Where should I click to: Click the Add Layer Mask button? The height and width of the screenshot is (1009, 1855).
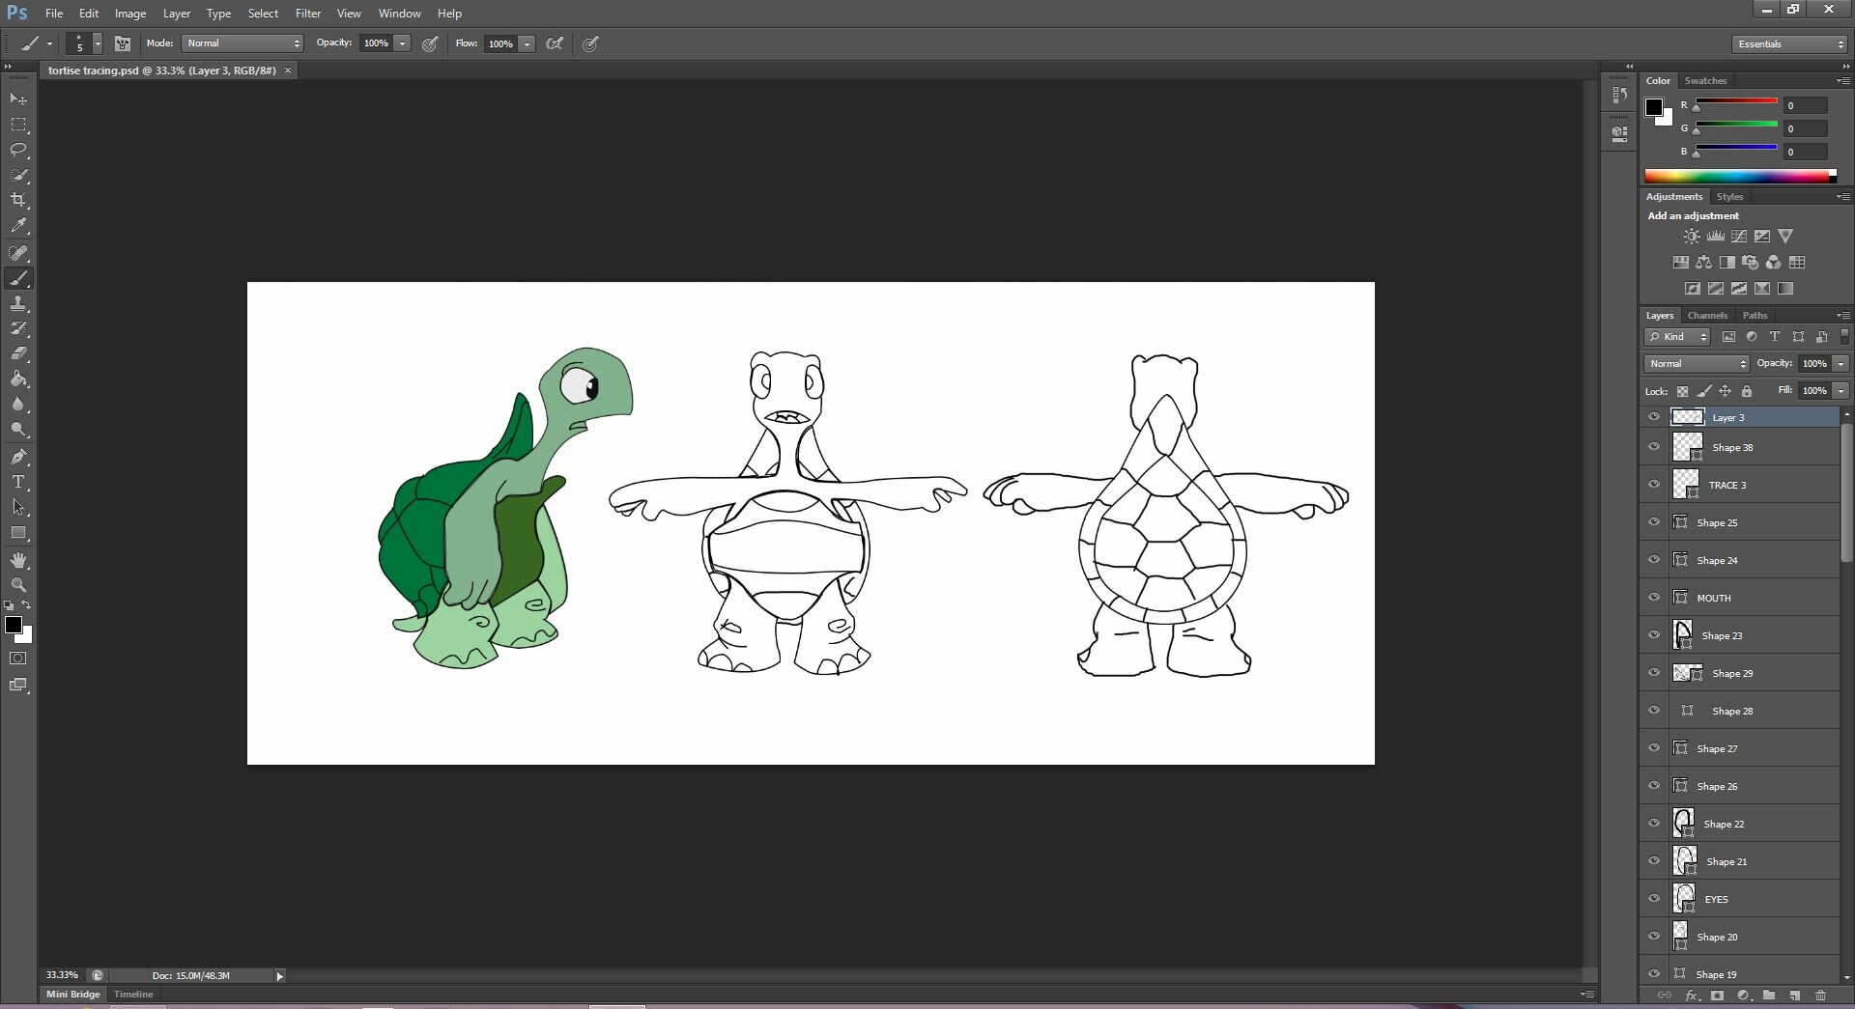1718,995
